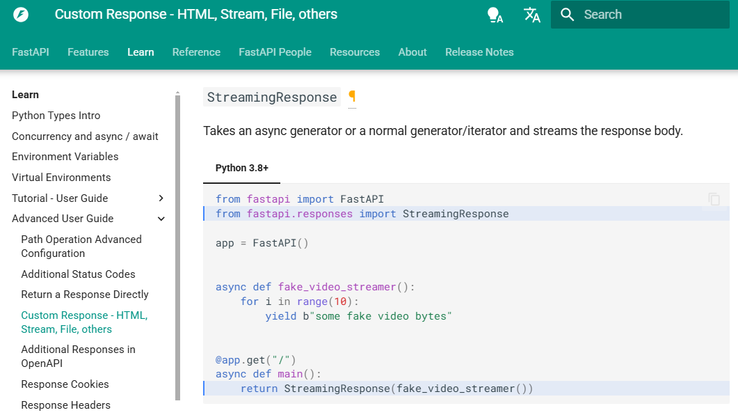Open Response Cookies page
Image resolution: width=738 pixels, height=415 pixels.
click(65, 384)
